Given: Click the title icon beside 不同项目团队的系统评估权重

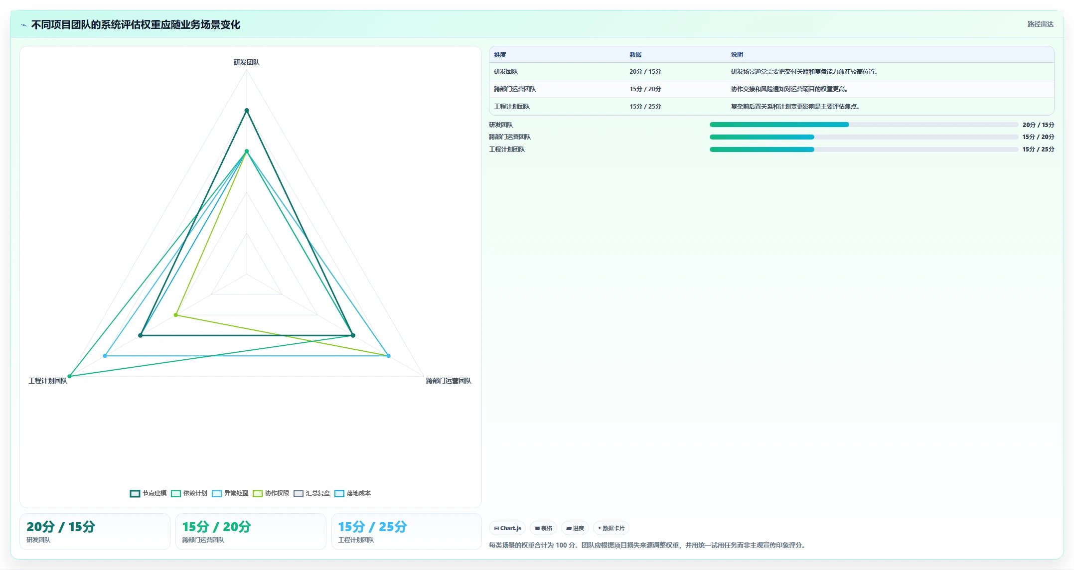Looking at the screenshot, I should pos(23,25).
